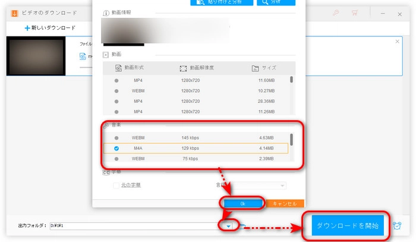
Task: Click the 28.36MB size cell
Action: pos(266,101)
